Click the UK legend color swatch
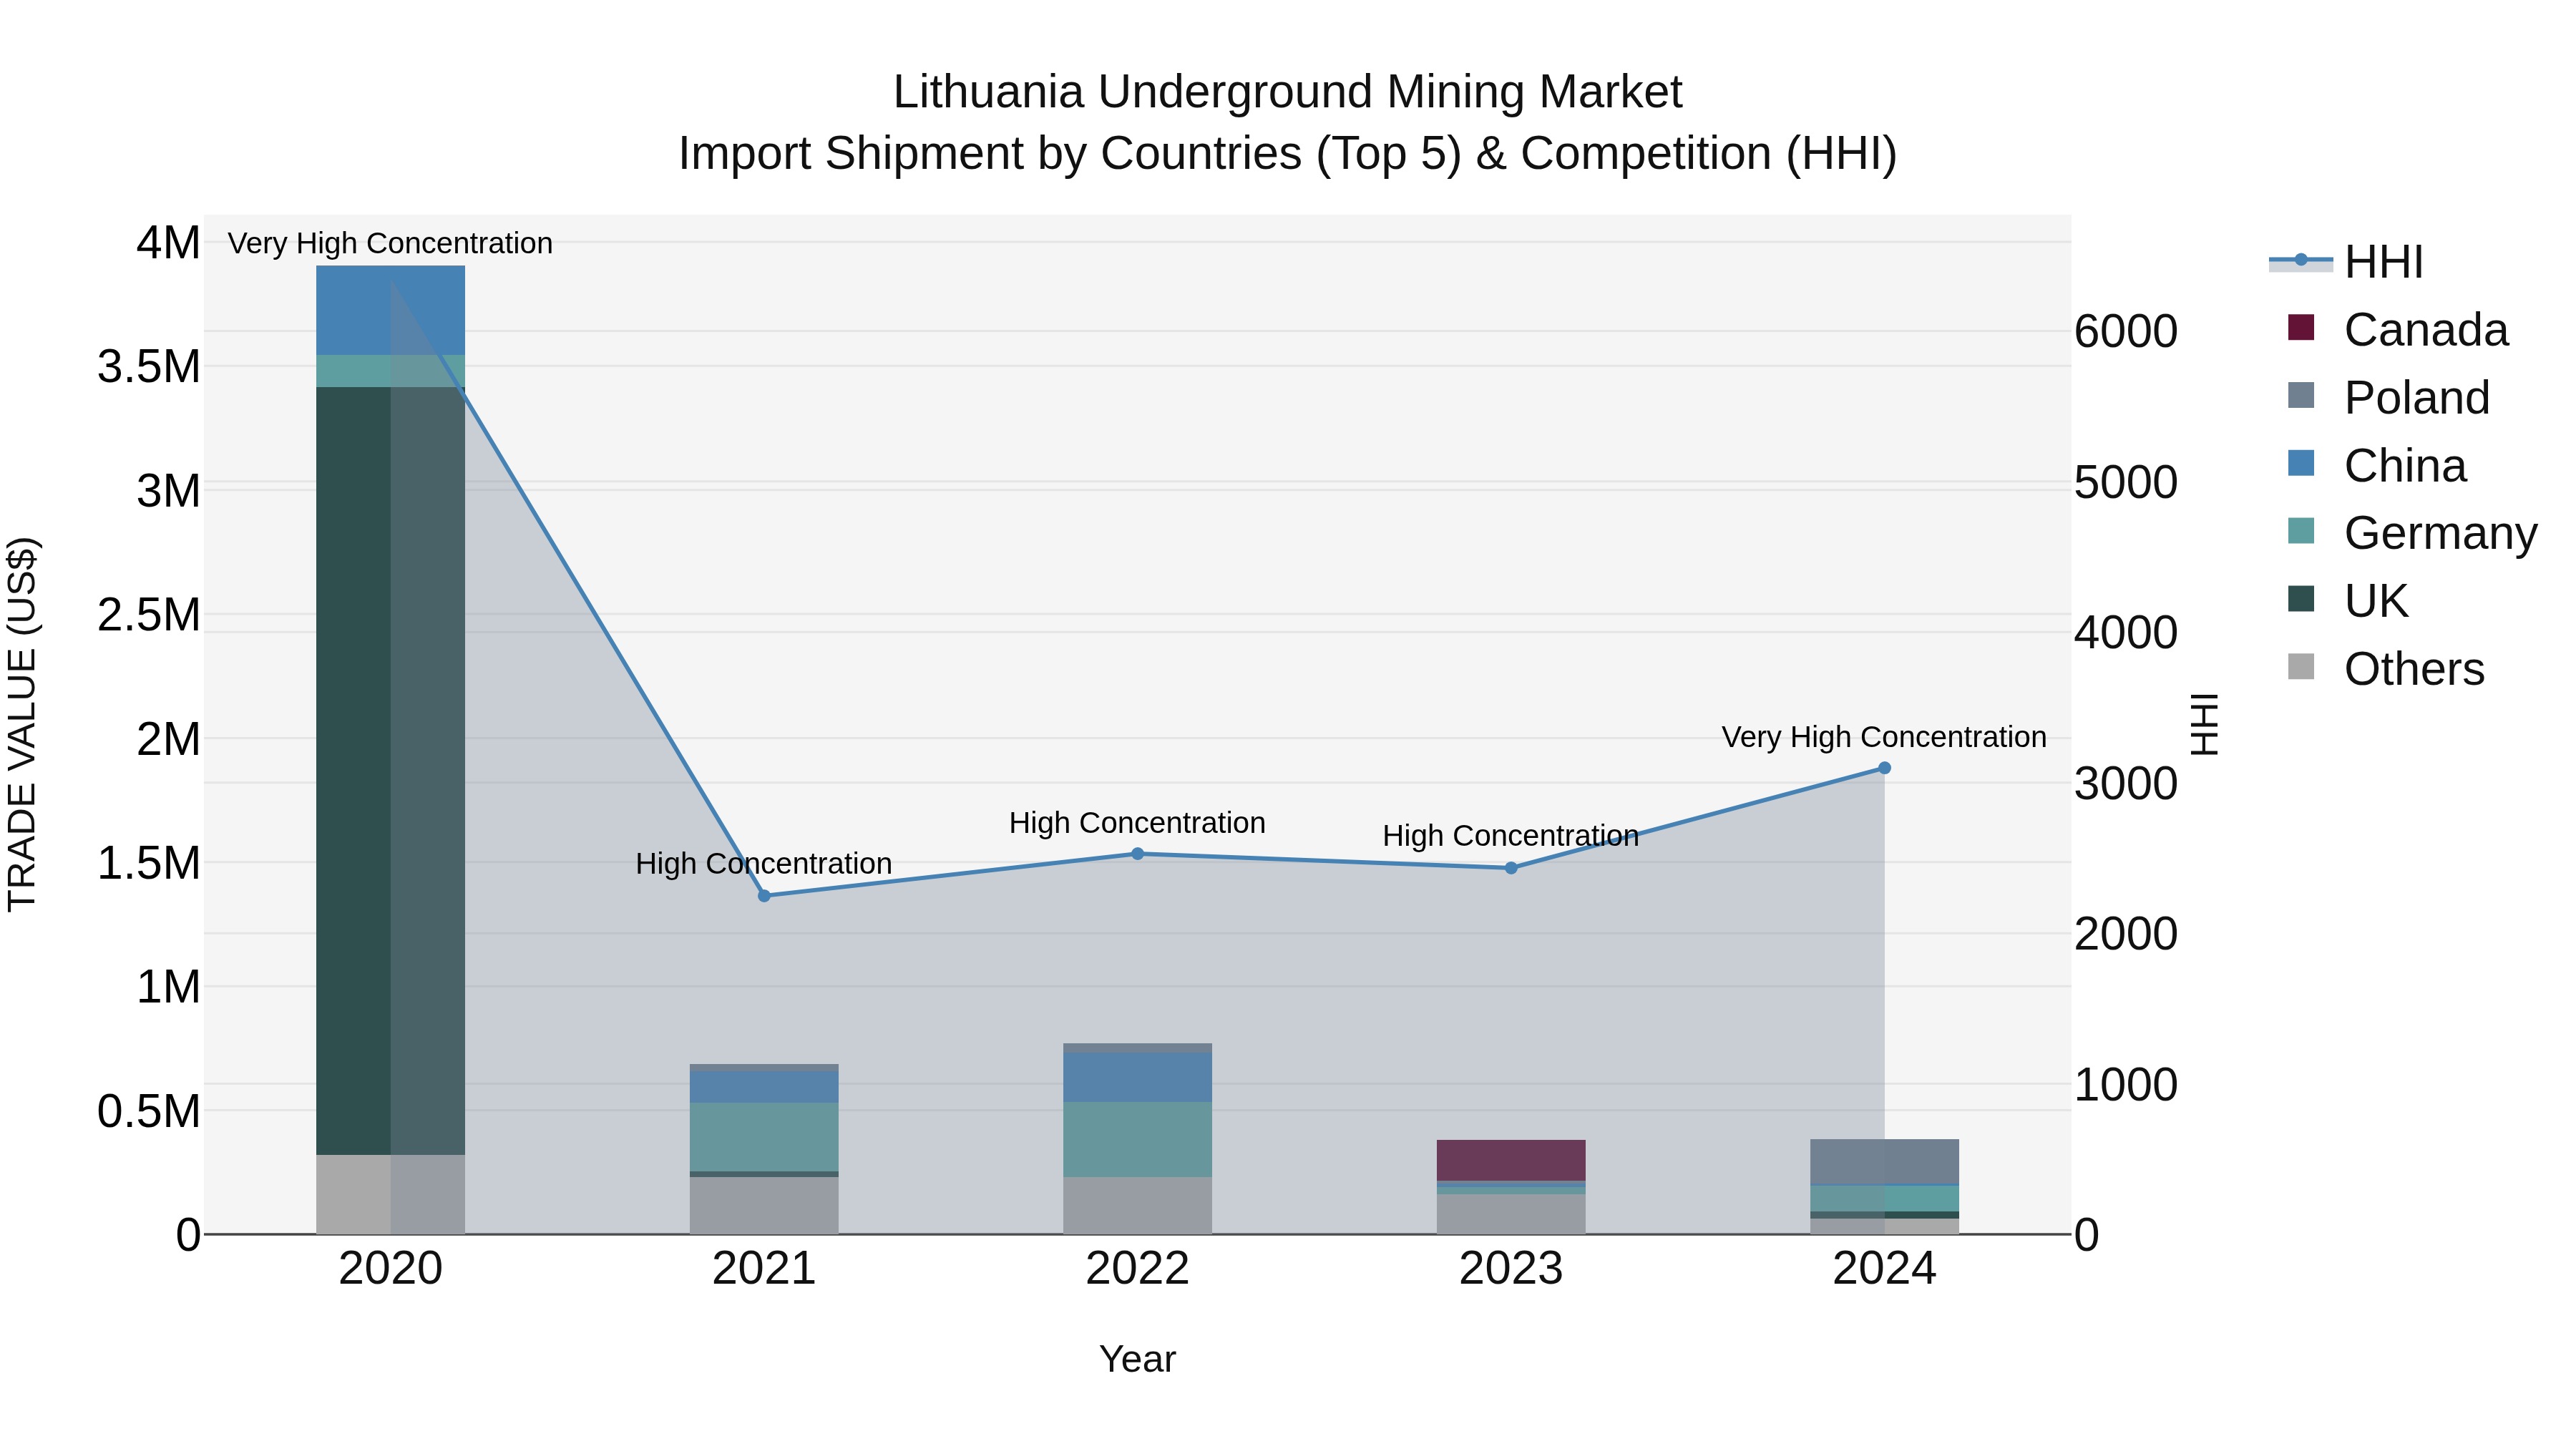Screen dimensions: 2576x1449 click(x=2301, y=598)
